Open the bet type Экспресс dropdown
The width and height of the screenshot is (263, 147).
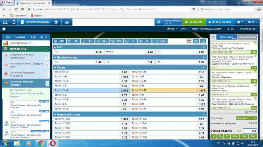(246, 118)
